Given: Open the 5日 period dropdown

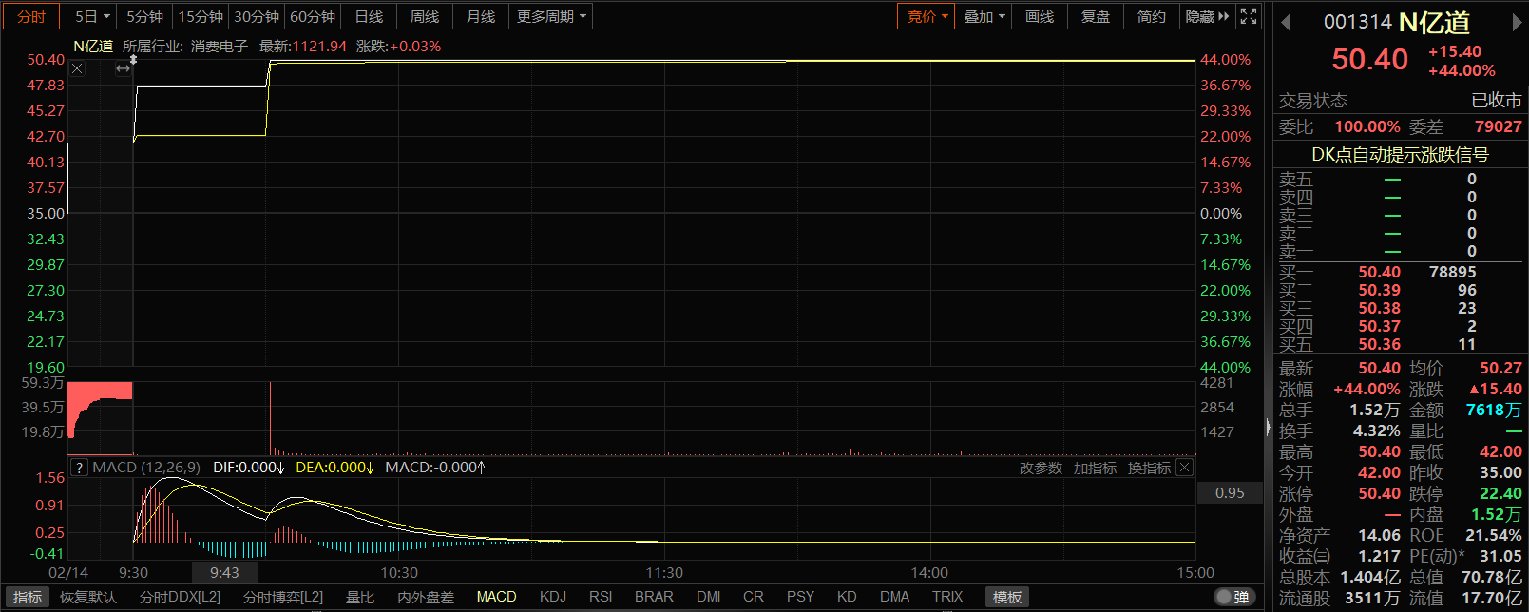Looking at the screenshot, I should [x=92, y=16].
